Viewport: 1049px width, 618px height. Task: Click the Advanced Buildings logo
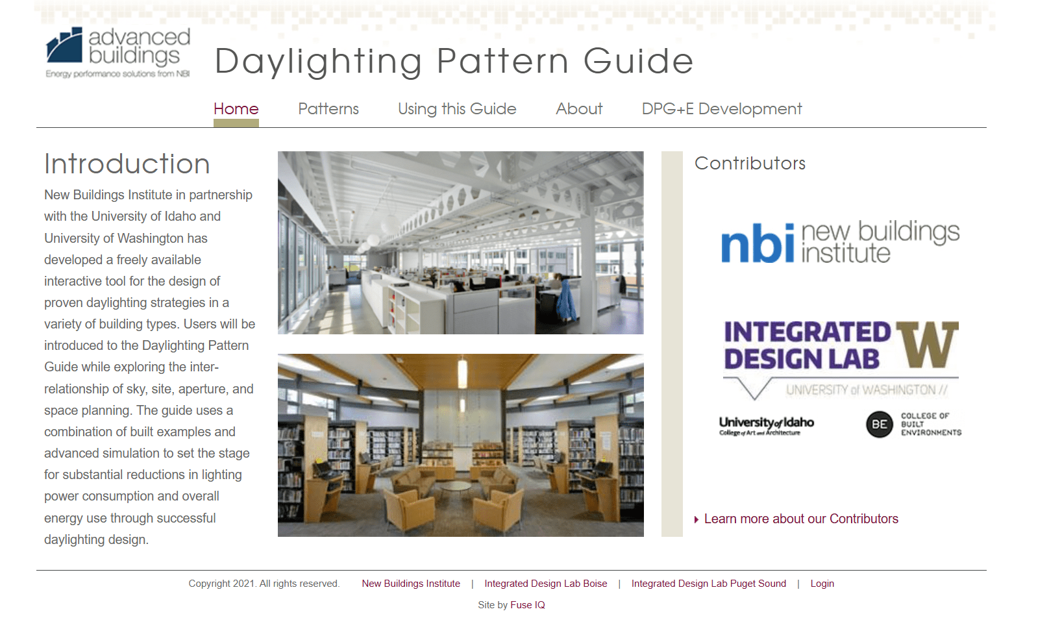(x=118, y=53)
